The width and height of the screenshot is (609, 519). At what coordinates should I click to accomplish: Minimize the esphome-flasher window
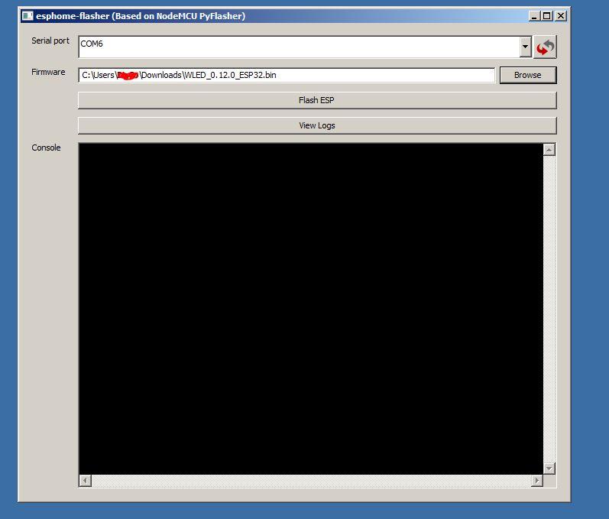pyautogui.click(x=534, y=16)
